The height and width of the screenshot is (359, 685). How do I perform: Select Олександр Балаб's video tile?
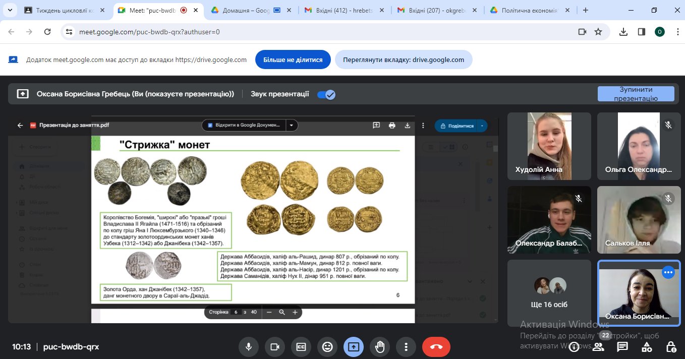tap(549, 220)
